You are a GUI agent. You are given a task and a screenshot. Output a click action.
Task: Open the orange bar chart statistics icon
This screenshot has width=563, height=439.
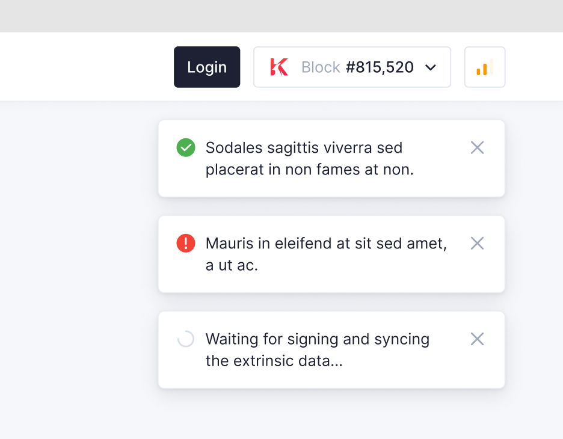[x=484, y=67]
